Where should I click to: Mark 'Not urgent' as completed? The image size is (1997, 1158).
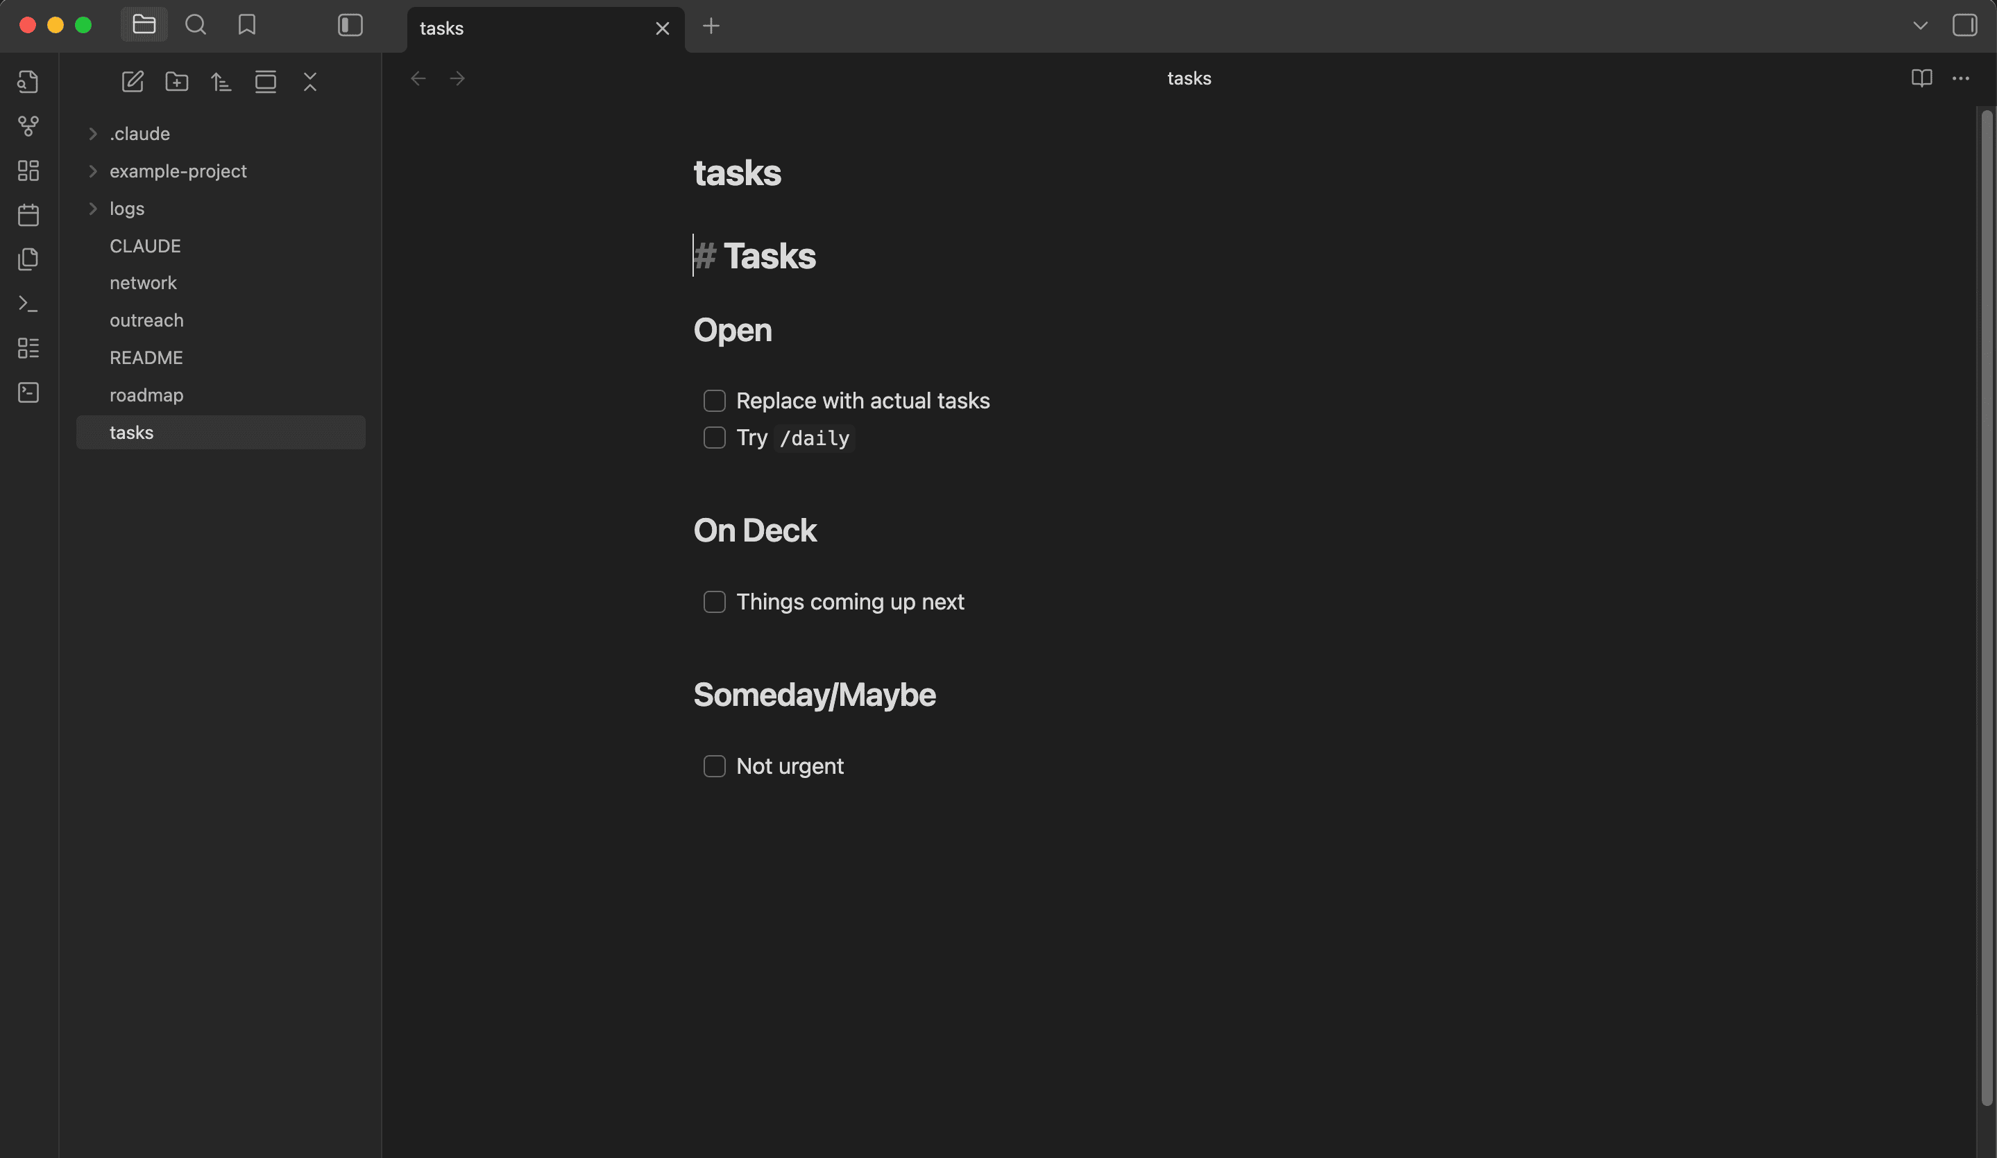coord(714,765)
